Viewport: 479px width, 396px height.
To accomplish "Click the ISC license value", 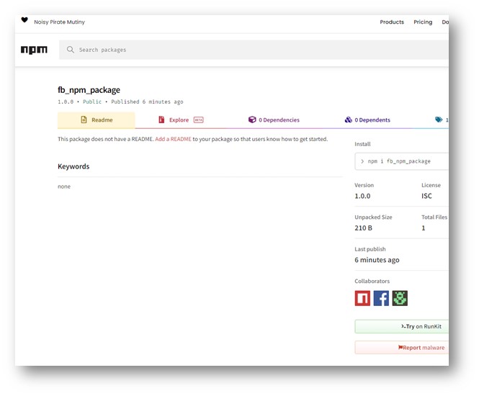I will [426, 196].
